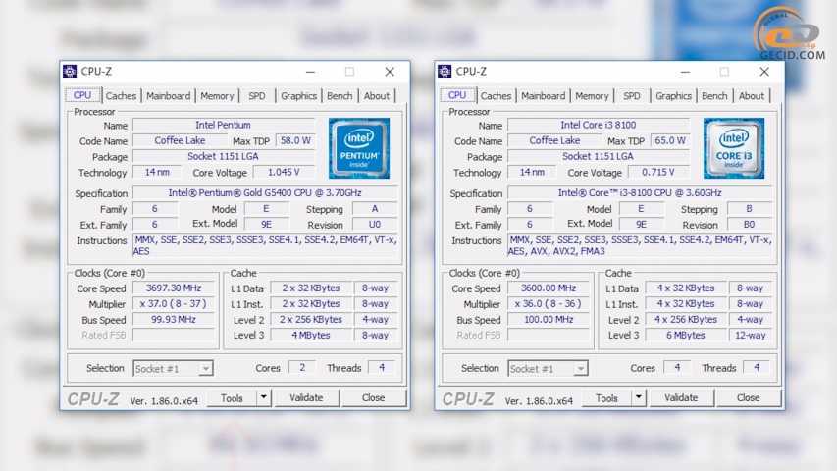This screenshot has width=837, height=471.
Task: Open Caches tab in left CPU-Z window
Action: coord(121,95)
